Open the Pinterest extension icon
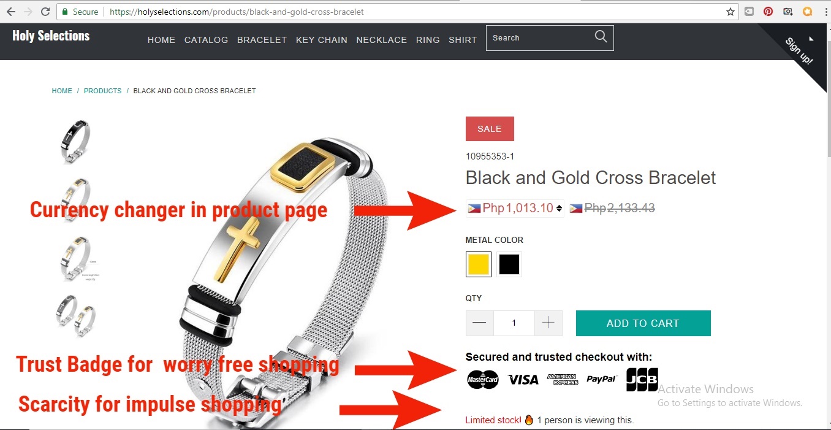The height and width of the screenshot is (430, 831). [x=768, y=12]
